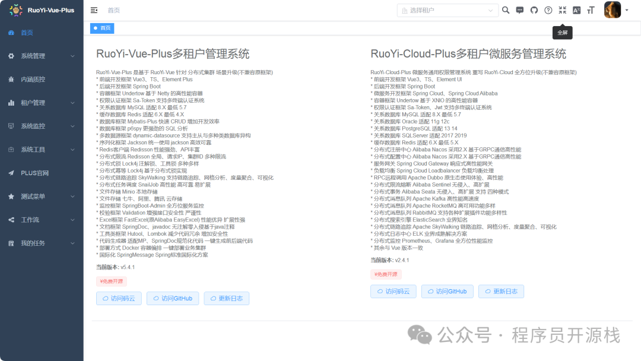
Task: Click the 工作流 workflow icon
Action: click(x=11, y=220)
